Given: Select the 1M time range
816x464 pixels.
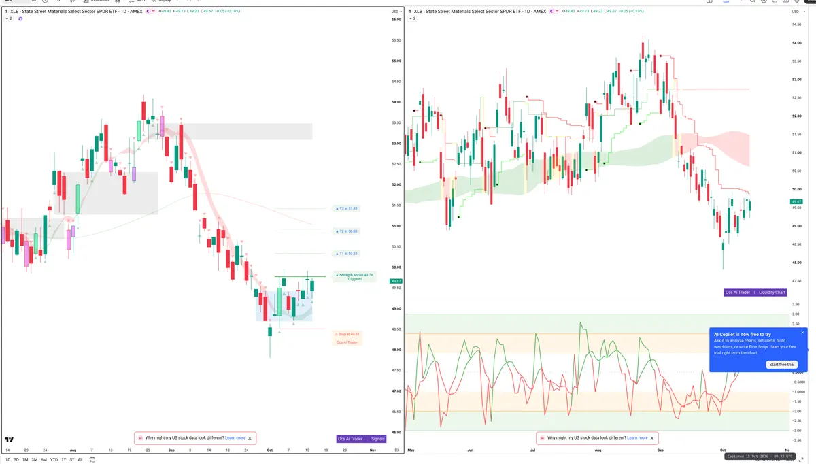Looking at the screenshot, I should click(25, 460).
